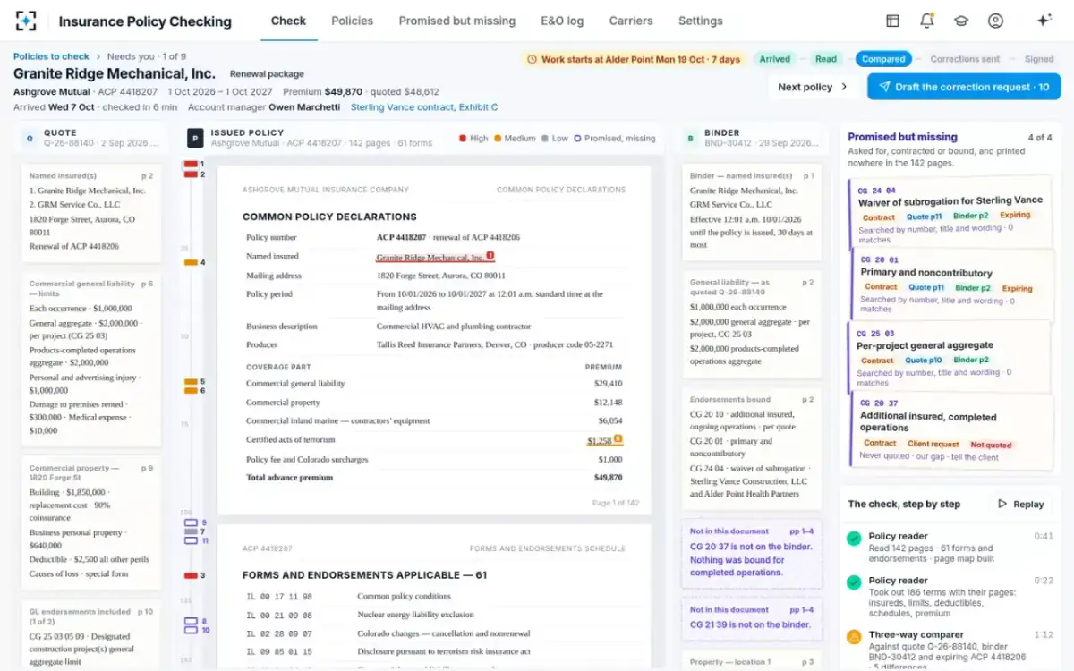Click the red flag badge on named insured
This screenshot has width=1074, height=671.
(490, 256)
